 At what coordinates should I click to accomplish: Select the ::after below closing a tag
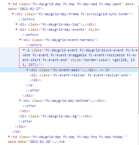tap(33, 90)
